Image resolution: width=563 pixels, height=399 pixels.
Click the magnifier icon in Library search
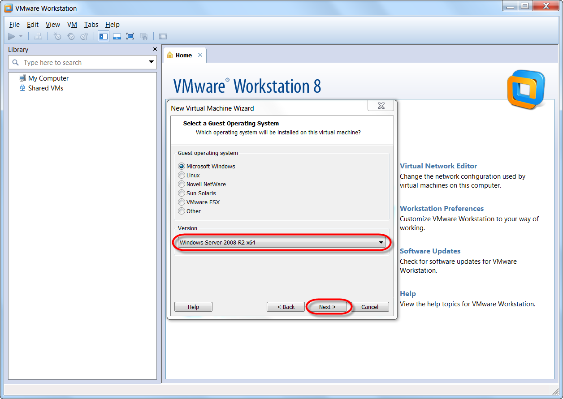tap(16, 63)
